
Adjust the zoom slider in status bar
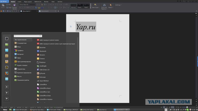point(187,107)
